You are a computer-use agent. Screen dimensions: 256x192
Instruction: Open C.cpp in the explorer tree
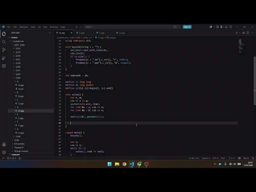coord(21,104)
